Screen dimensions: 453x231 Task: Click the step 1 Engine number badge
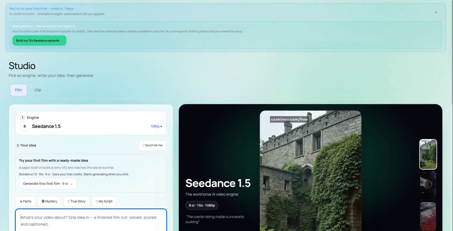pos(23,118)
